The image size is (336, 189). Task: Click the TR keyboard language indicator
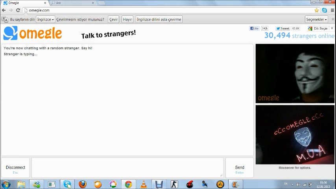(x=286, y=184)
